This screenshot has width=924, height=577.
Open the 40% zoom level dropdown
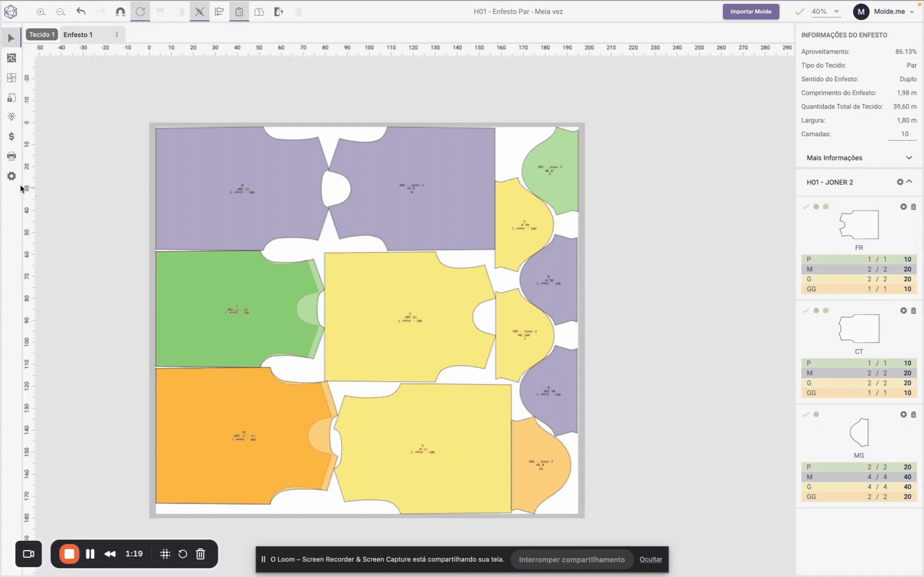tap(836, 12)
